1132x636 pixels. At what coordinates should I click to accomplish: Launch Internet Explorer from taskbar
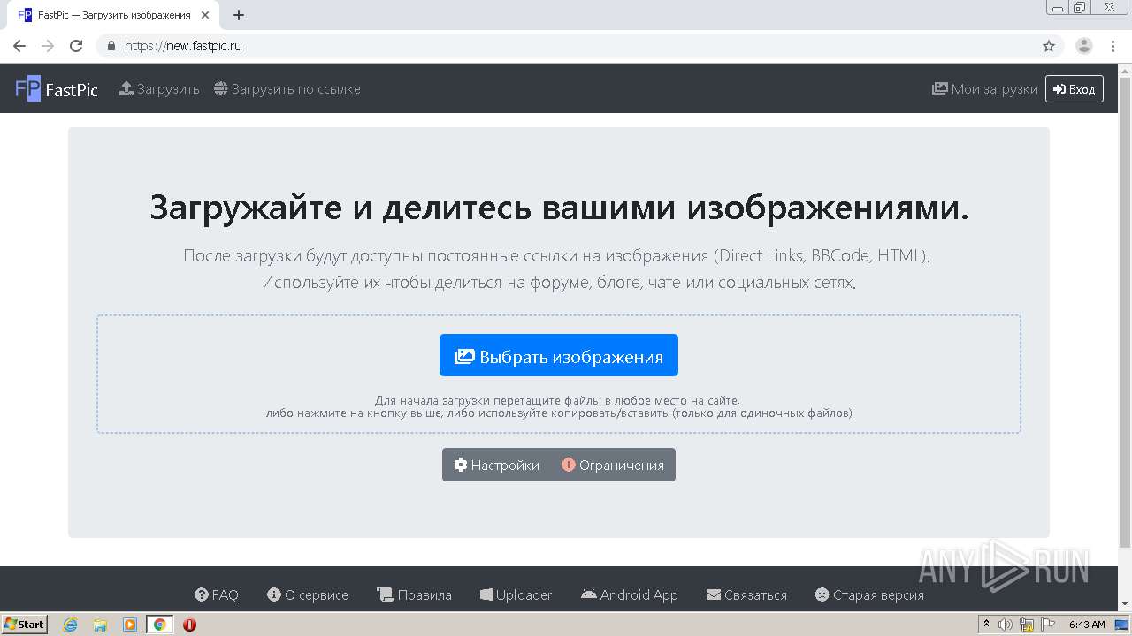click(71, 625)
